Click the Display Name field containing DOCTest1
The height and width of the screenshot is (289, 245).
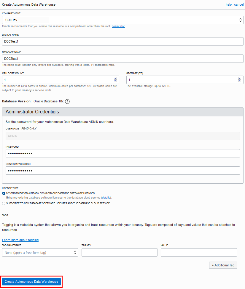(x=122, y=41)
